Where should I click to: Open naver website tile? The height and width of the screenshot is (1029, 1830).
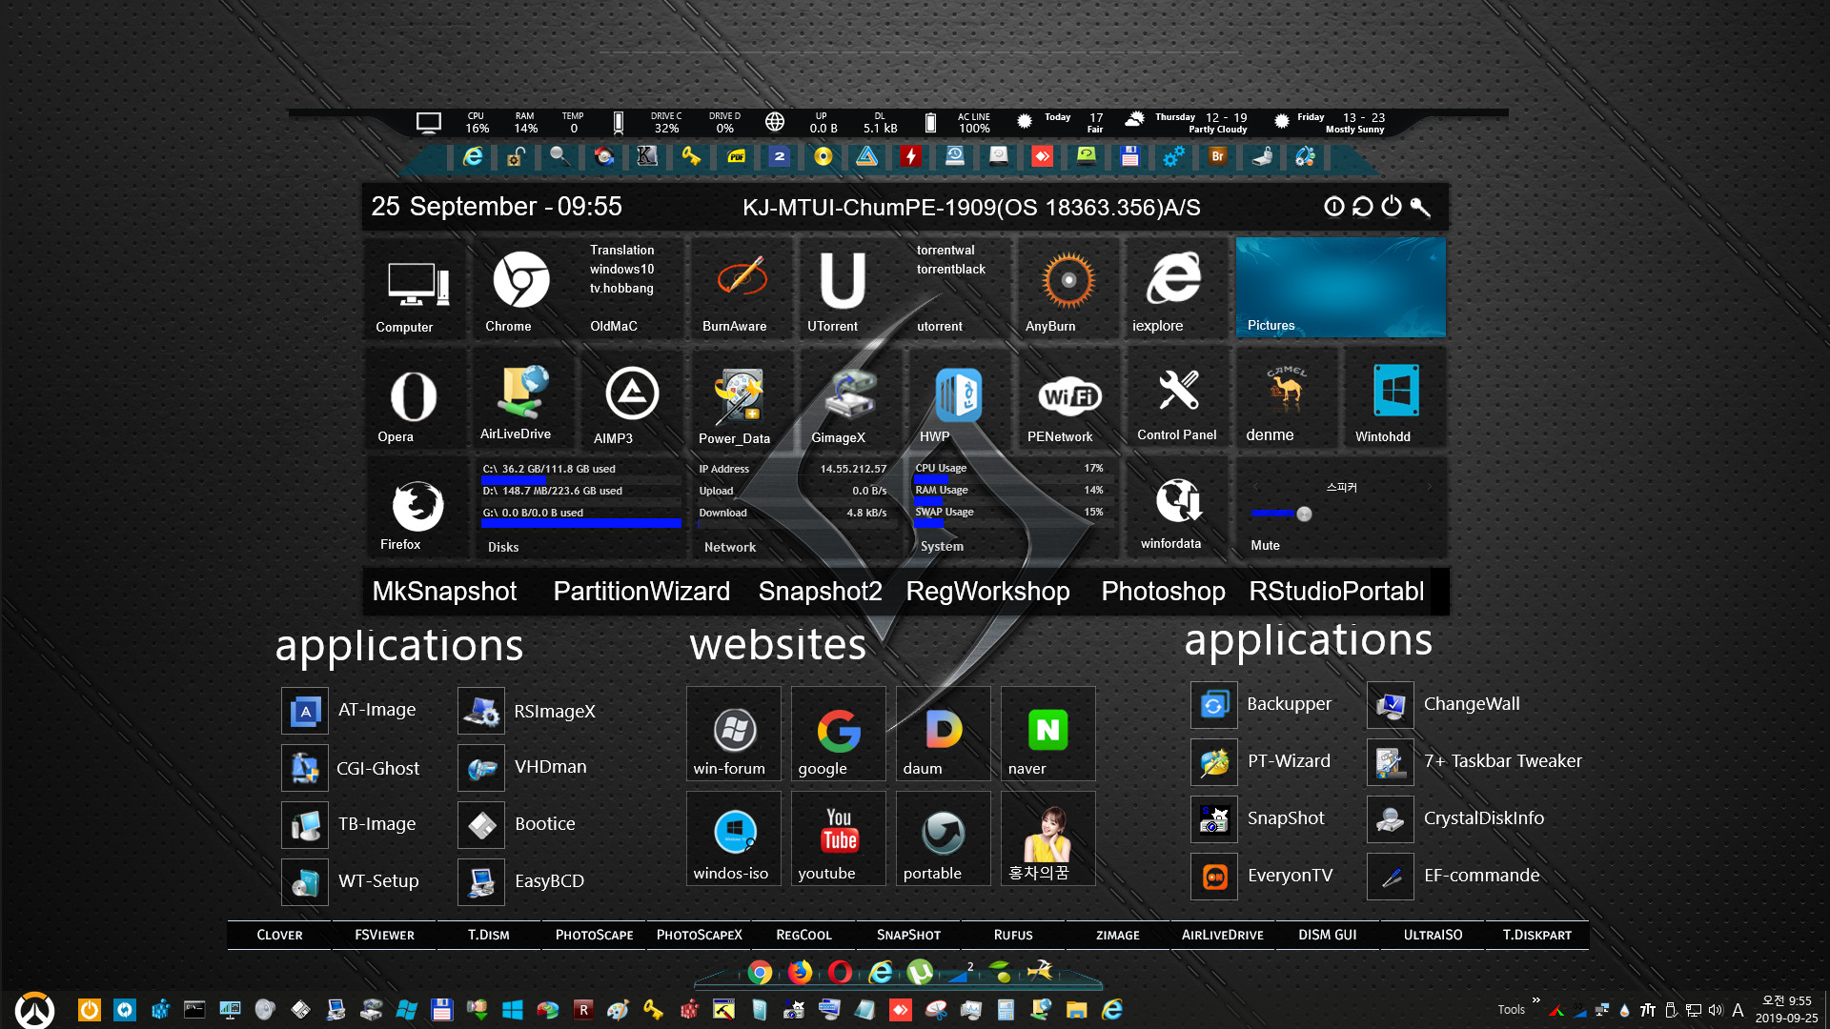pyautogui.click(x=1048, y=734)
